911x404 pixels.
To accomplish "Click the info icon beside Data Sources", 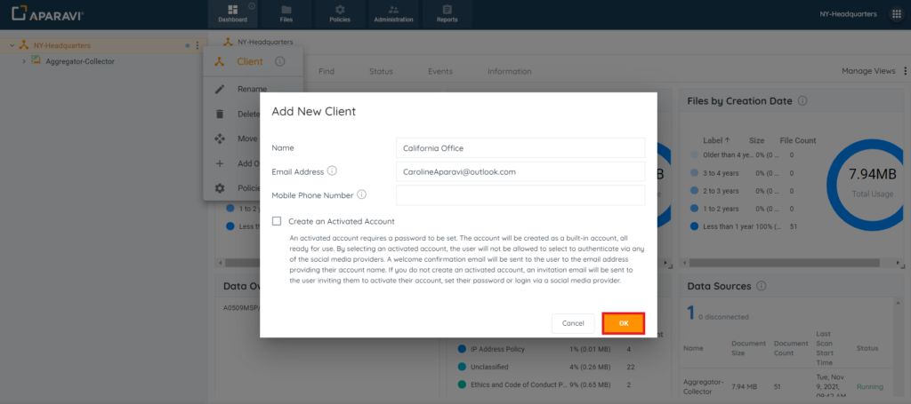I will pos(762,286).
